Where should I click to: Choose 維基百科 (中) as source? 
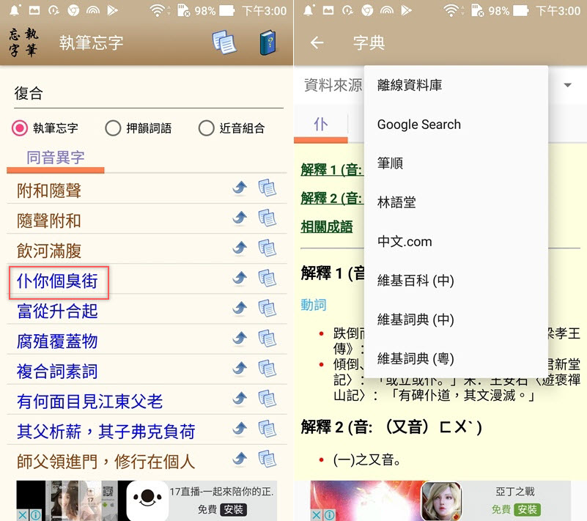point(456,281)
